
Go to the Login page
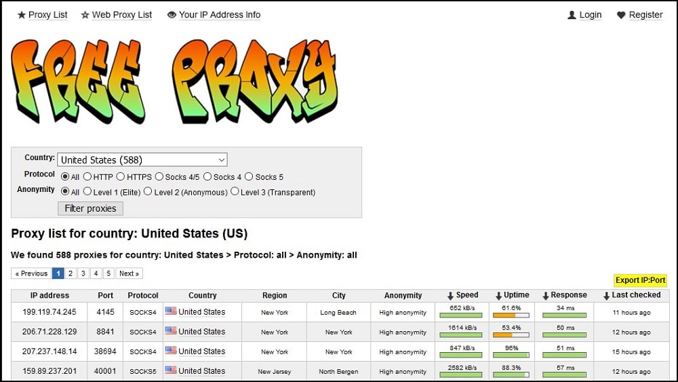(591, 15)
